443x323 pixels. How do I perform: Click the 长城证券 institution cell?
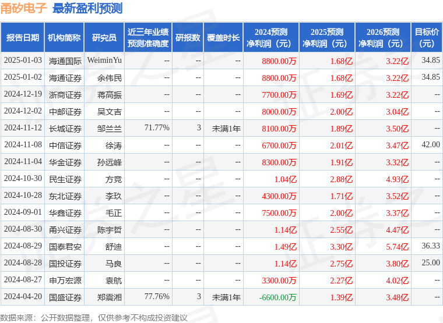[x=65, y=129]
